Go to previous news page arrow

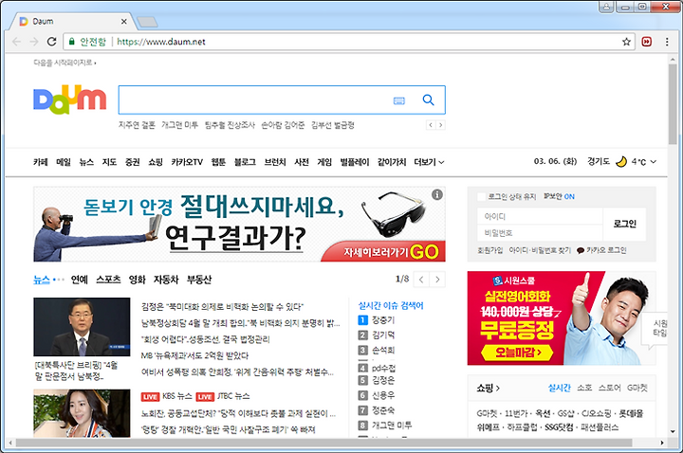tap(421, 280)
